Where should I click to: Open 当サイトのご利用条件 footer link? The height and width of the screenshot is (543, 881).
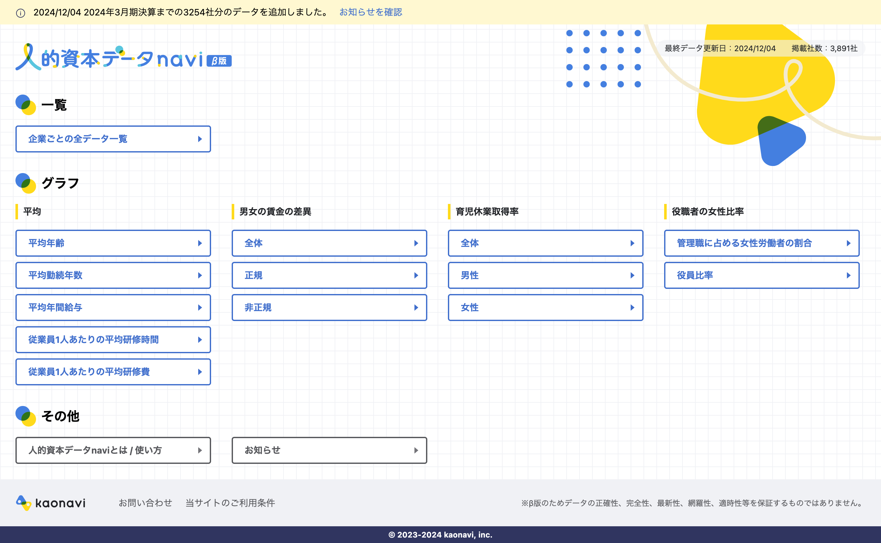[230, 503]
